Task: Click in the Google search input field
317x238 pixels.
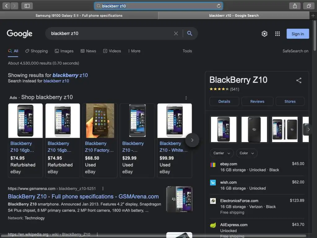Action: pyautogui.click(x=111, y=33)
